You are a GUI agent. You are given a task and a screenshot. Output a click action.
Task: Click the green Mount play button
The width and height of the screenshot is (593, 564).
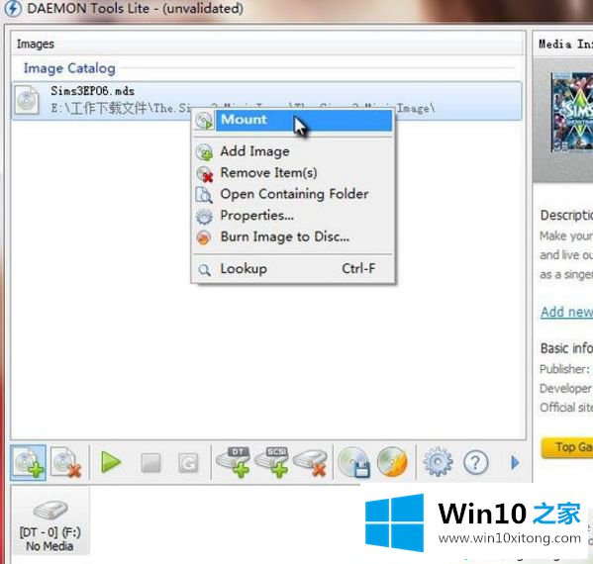(111, 462)
